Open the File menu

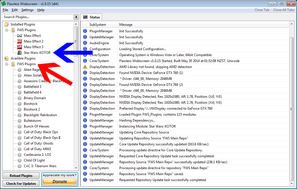[5, 10]
